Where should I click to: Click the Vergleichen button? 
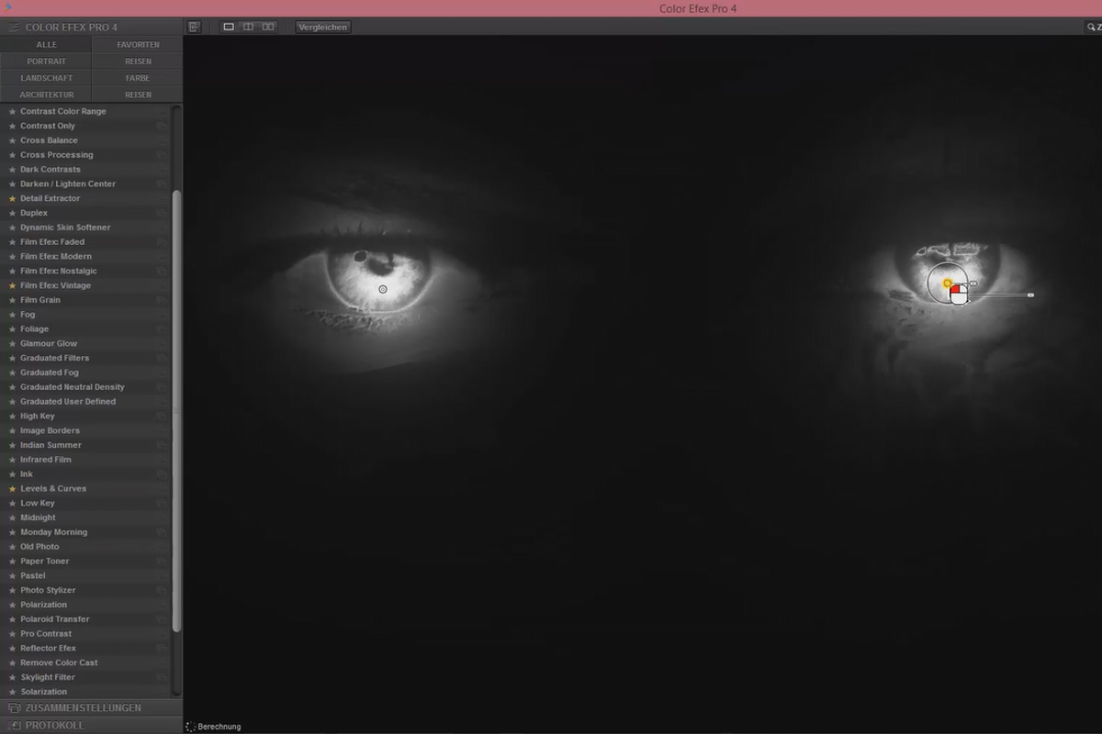(x=322, y=27)
